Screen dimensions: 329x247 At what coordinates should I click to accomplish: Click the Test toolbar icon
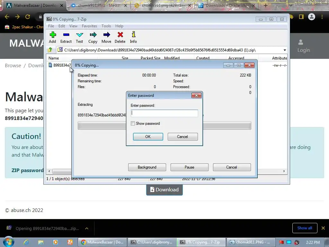pos(80,37)
